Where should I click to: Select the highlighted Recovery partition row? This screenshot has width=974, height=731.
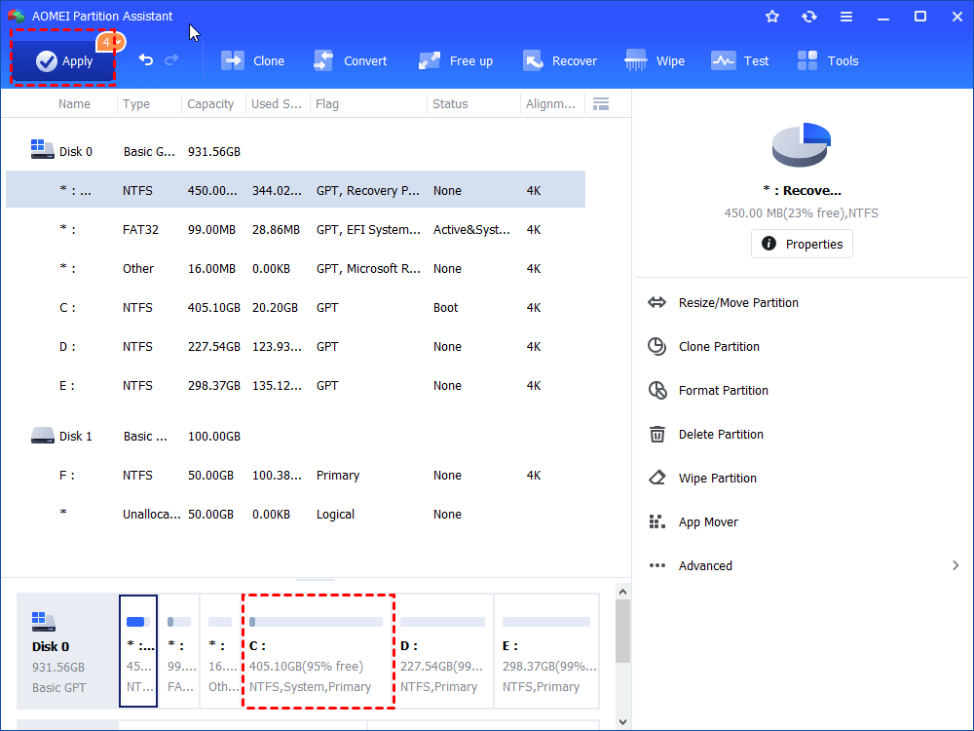tap(292, 190)
